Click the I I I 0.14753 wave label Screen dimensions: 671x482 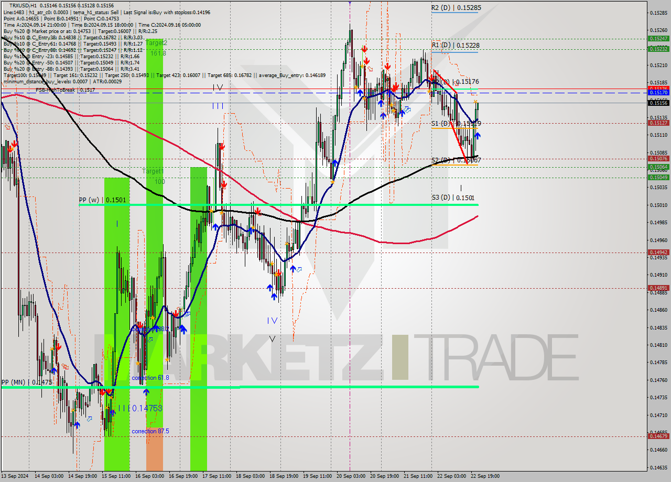click(140, 408)
